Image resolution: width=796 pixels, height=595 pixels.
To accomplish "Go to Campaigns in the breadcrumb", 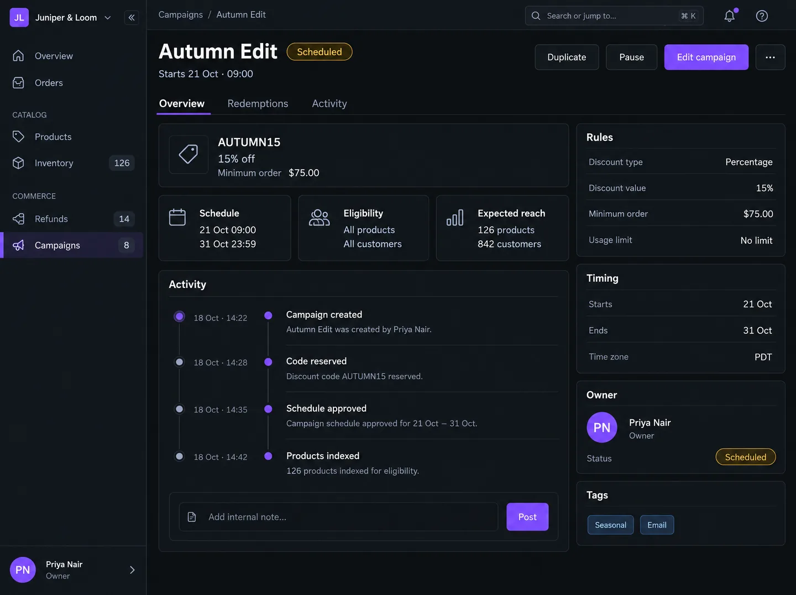I will (181, 15).
